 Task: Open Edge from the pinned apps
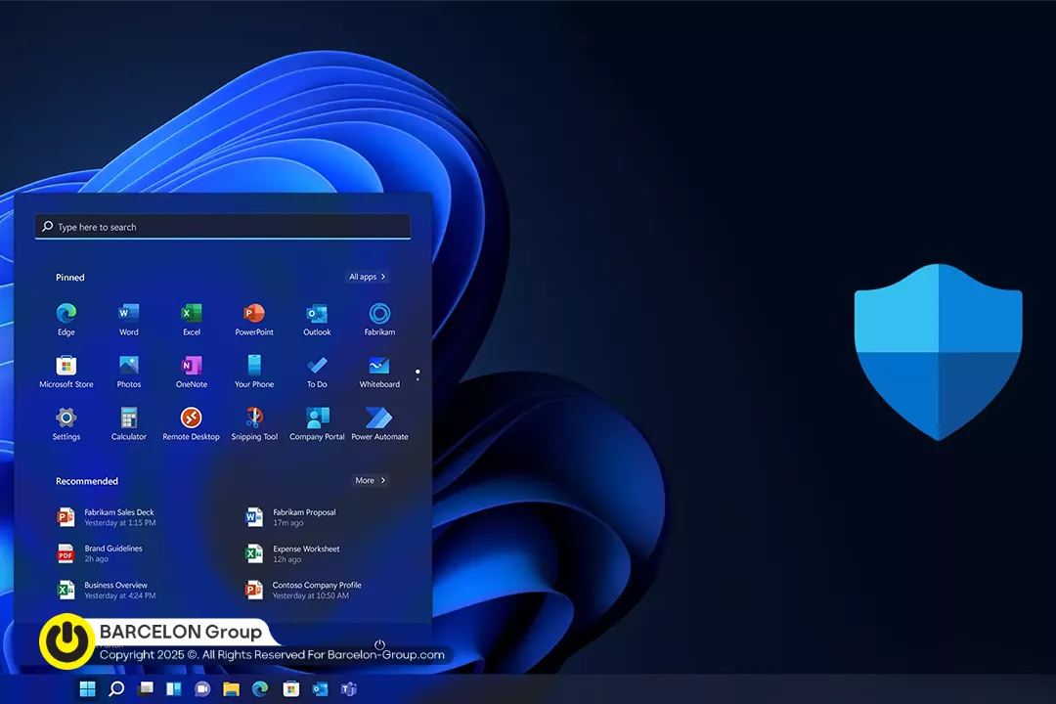[66, 319]
